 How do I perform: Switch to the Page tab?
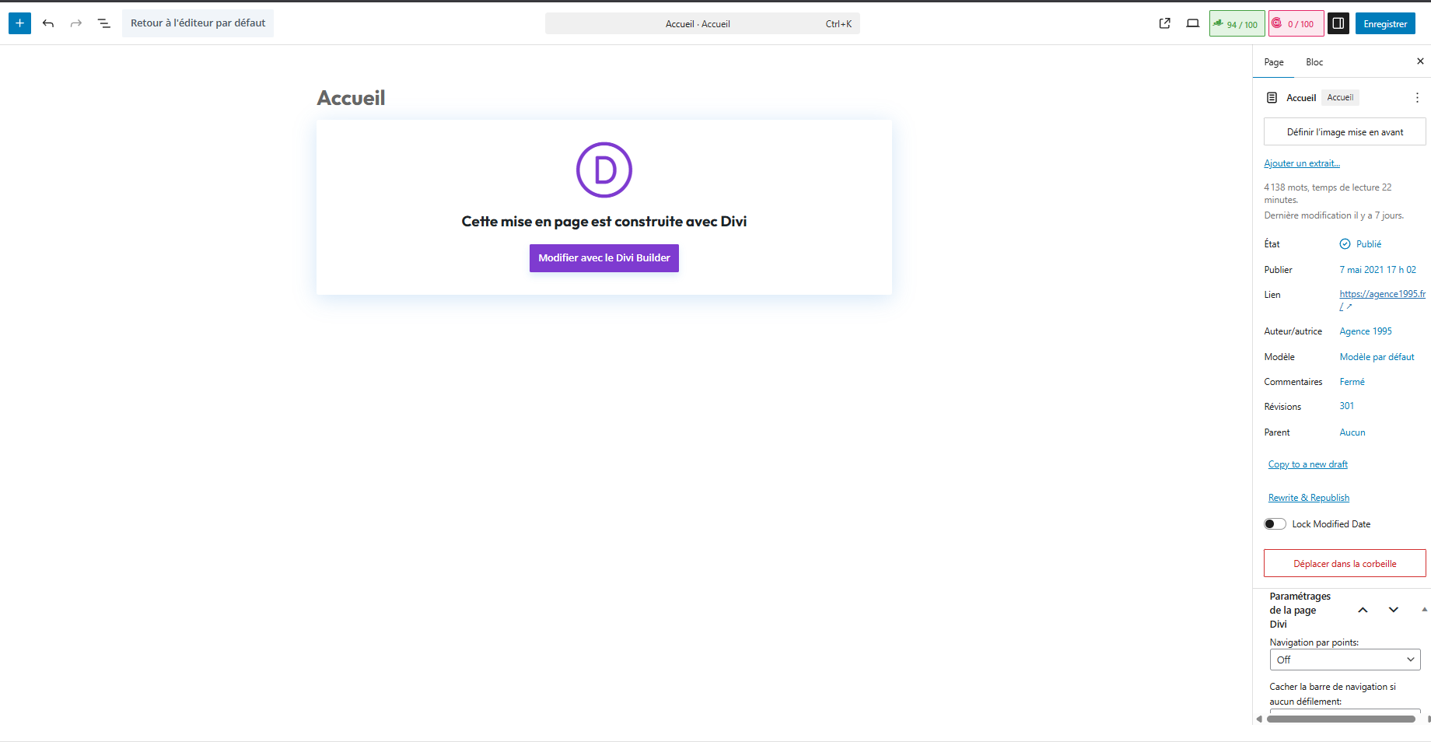[x=1274, y=62]
